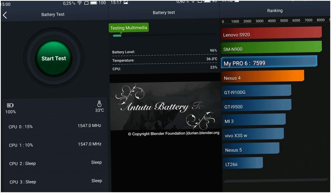Select the LT26ii ranking bar
This screenshot has height=193, width=331.
pos(243,163)
